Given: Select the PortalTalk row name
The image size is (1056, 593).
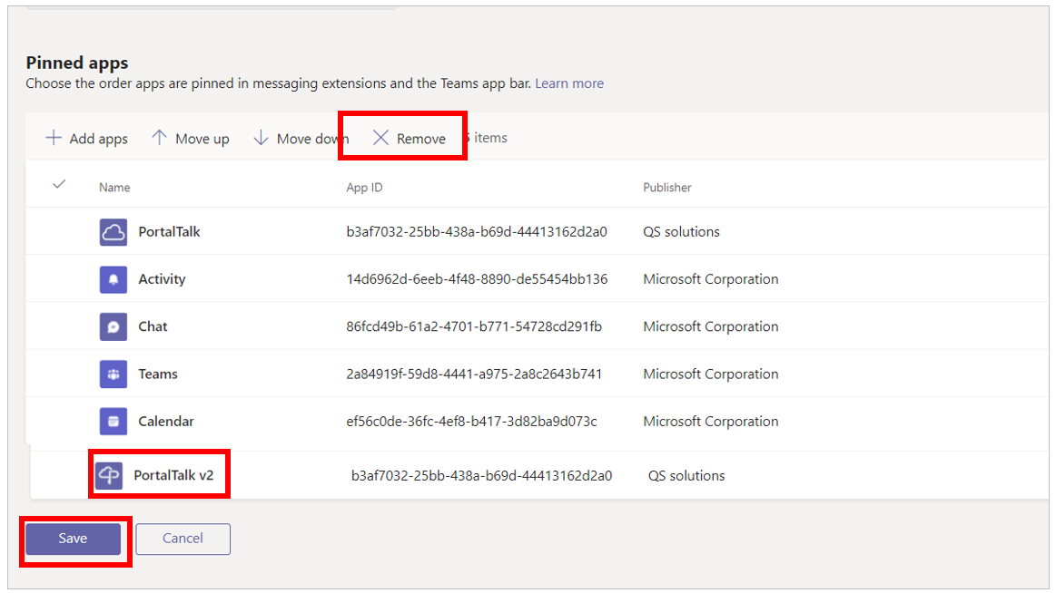Looking at the screenshot, I should (169, 232).
